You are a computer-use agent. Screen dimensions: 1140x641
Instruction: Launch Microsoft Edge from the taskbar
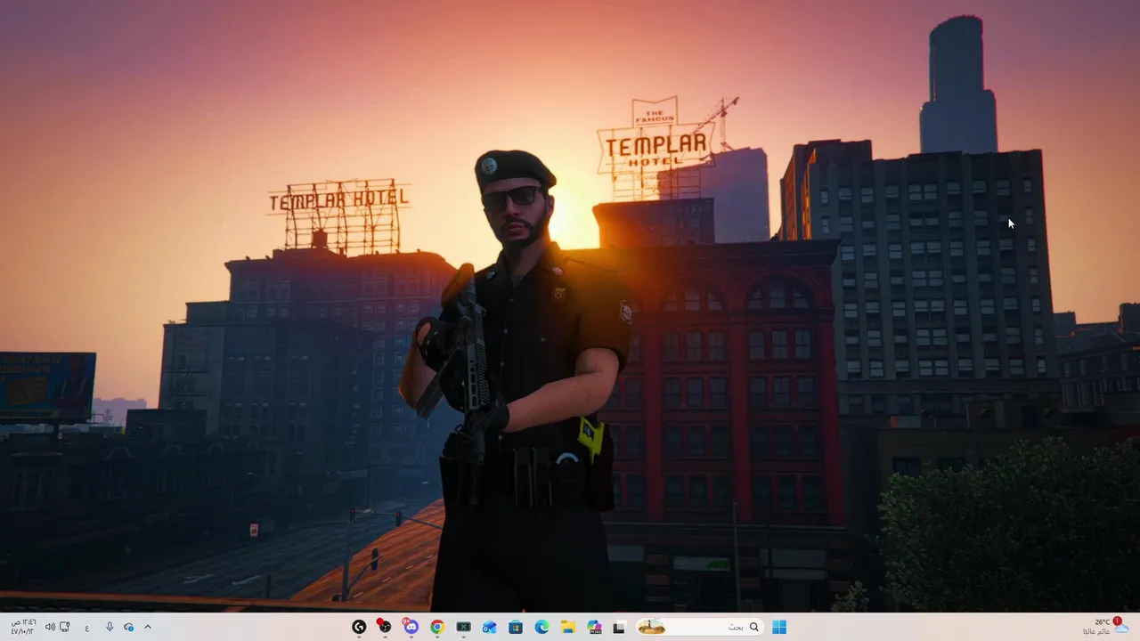coord(541,627)
